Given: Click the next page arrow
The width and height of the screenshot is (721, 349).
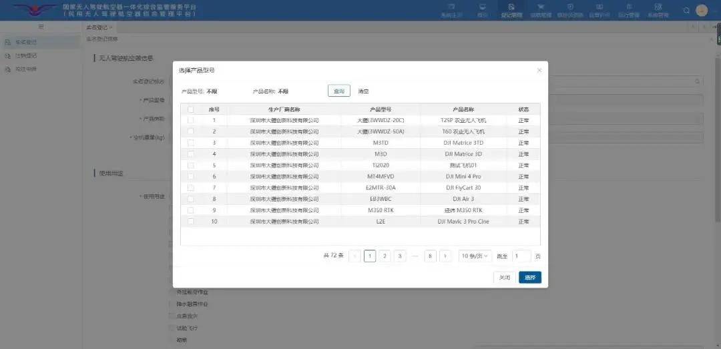Looking at the screenshot, I should tap(445, 256).
